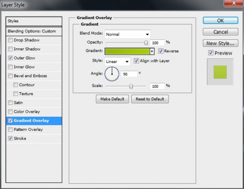Open the Style Linear dropdown
This screenshot has width=244, height=189.
click(117, 61)
